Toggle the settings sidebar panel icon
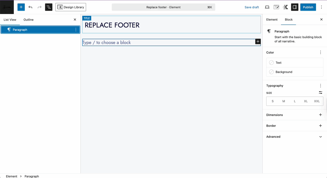This screenshot has width=327, height=178. pos(295,7)
